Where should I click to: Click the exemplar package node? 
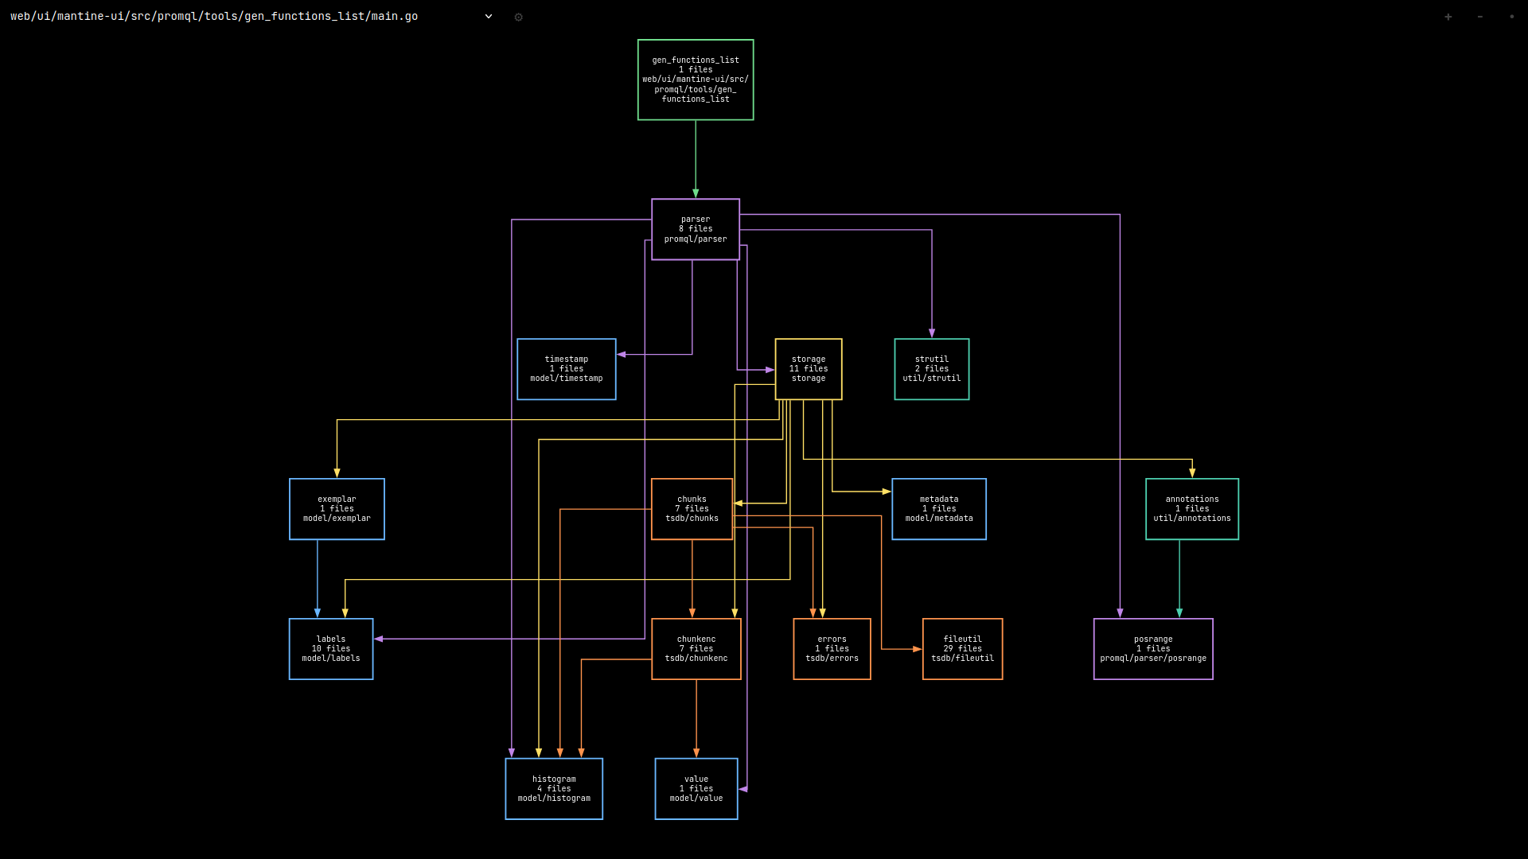(337, 509)
